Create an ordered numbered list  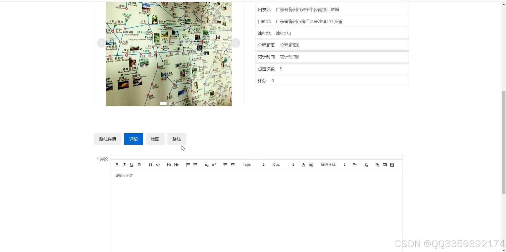(188, 165)
